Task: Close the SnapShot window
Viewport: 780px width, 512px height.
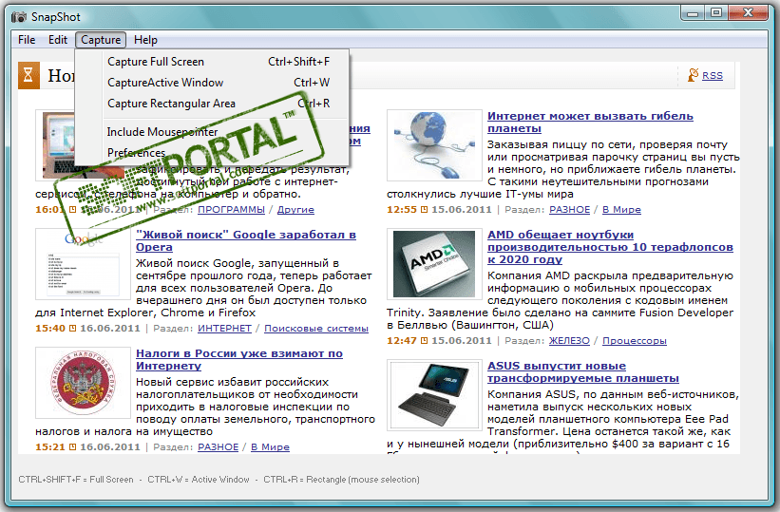Action: click(748, 13)
